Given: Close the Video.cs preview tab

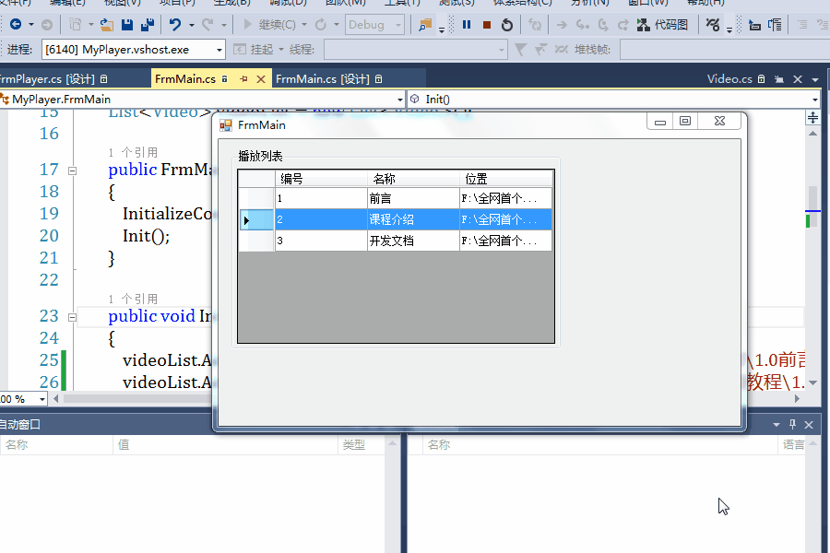Looking at the screenshot, I should (798, 79).
